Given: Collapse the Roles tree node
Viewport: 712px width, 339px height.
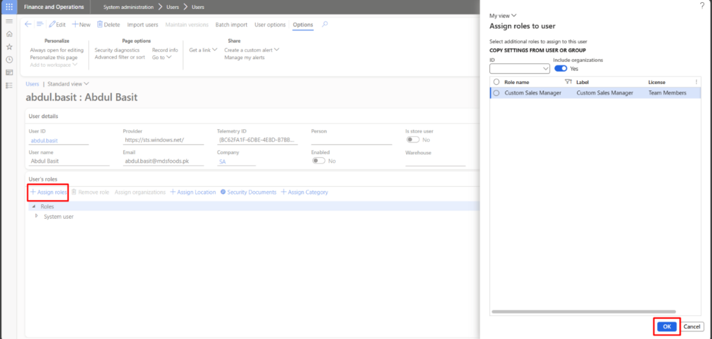Looking at the screenshot, I should tap(33, 206).
